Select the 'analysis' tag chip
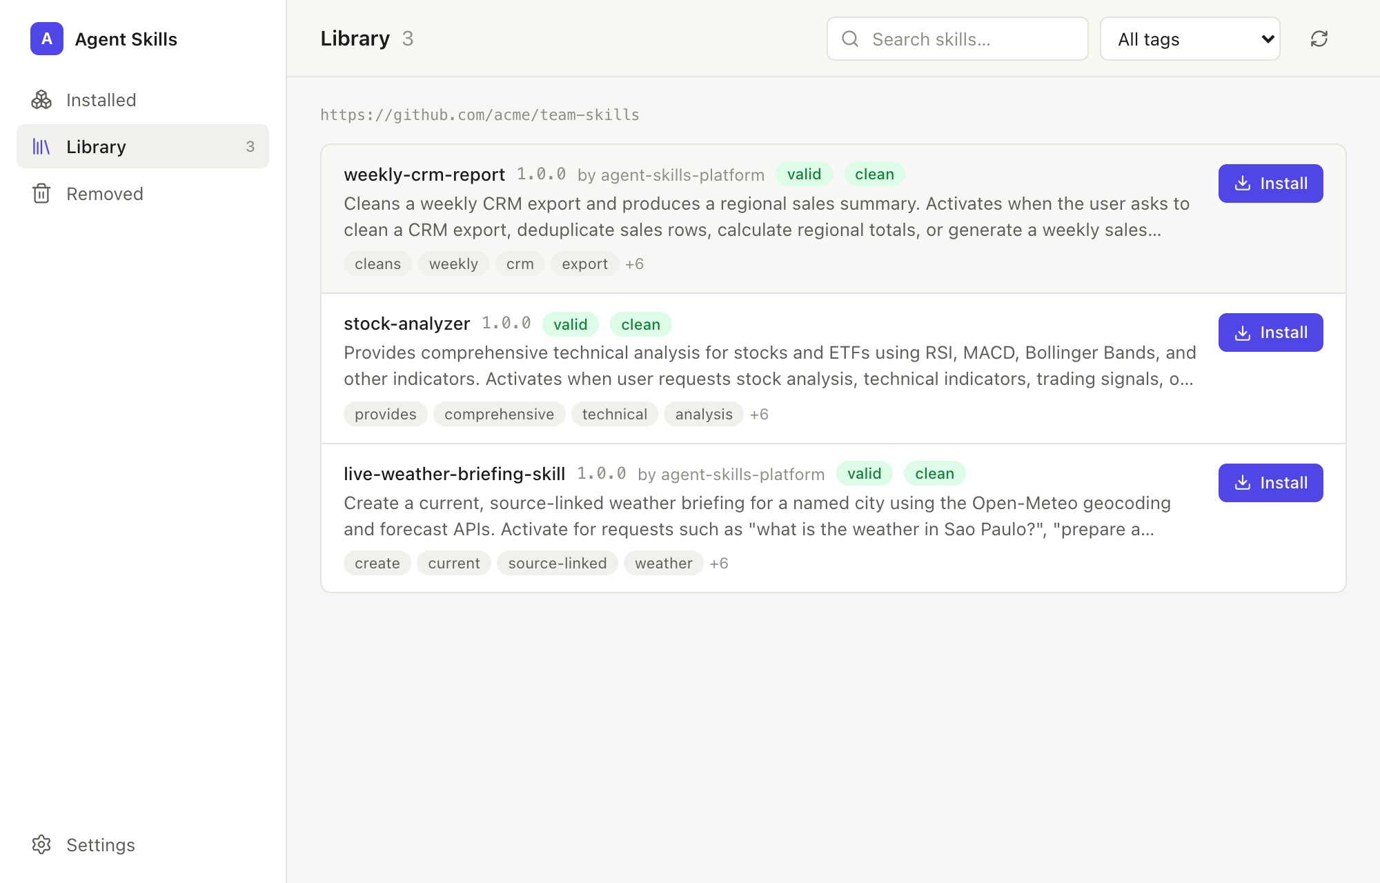 tap(704, 414)
